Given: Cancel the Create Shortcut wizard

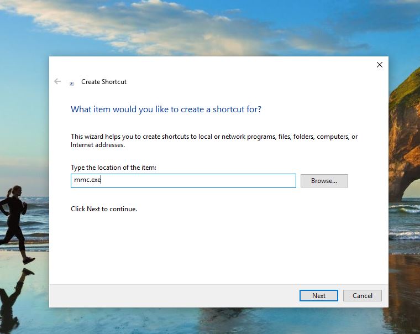Looking at the screenshot, I should tap(362, 295).
